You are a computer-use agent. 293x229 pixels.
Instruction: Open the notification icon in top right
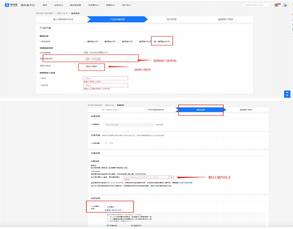[277, 5]
